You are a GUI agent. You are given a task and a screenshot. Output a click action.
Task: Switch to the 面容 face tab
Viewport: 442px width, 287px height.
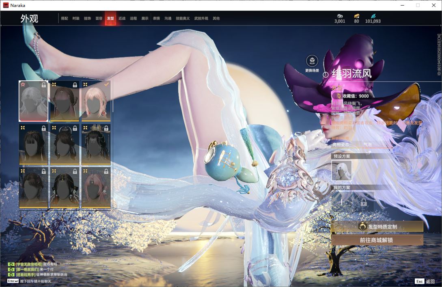click(x=99, y=18)
